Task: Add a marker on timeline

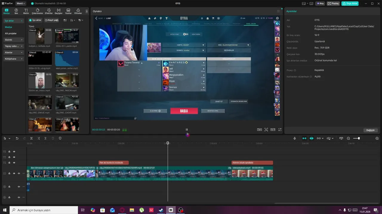Action: pos(60,139)
